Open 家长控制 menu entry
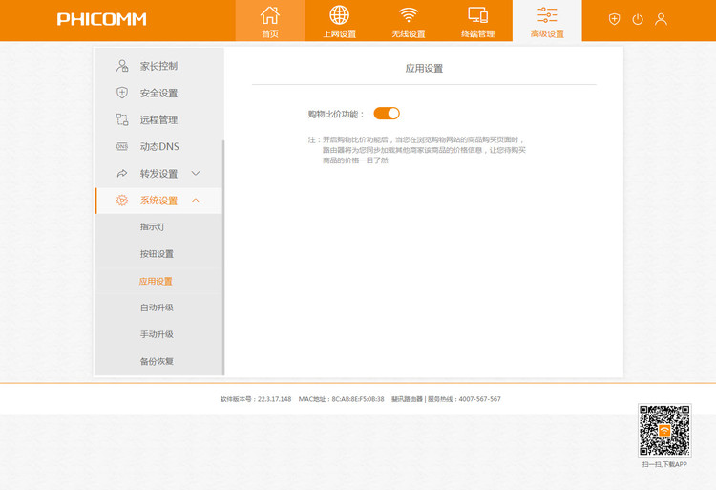 pos(158,66)
